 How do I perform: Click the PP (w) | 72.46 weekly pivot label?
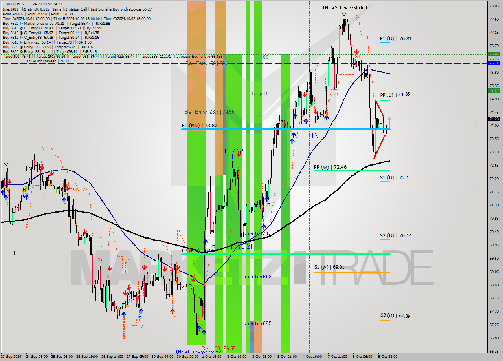click(x=330, y=167)
